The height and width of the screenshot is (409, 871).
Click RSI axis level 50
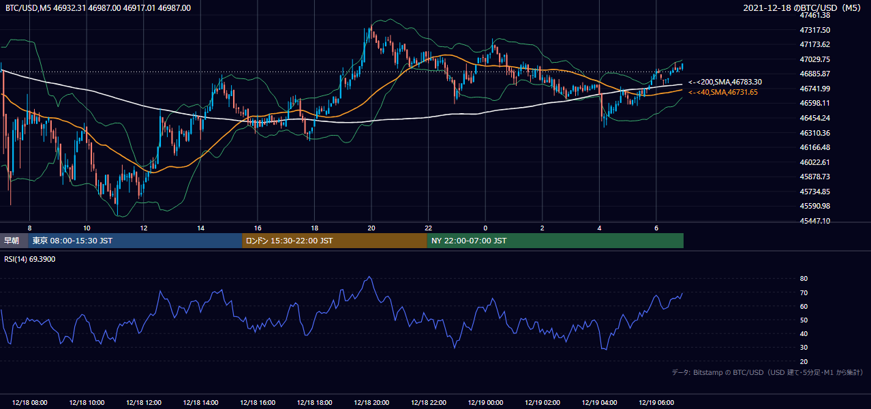[804, 320]
